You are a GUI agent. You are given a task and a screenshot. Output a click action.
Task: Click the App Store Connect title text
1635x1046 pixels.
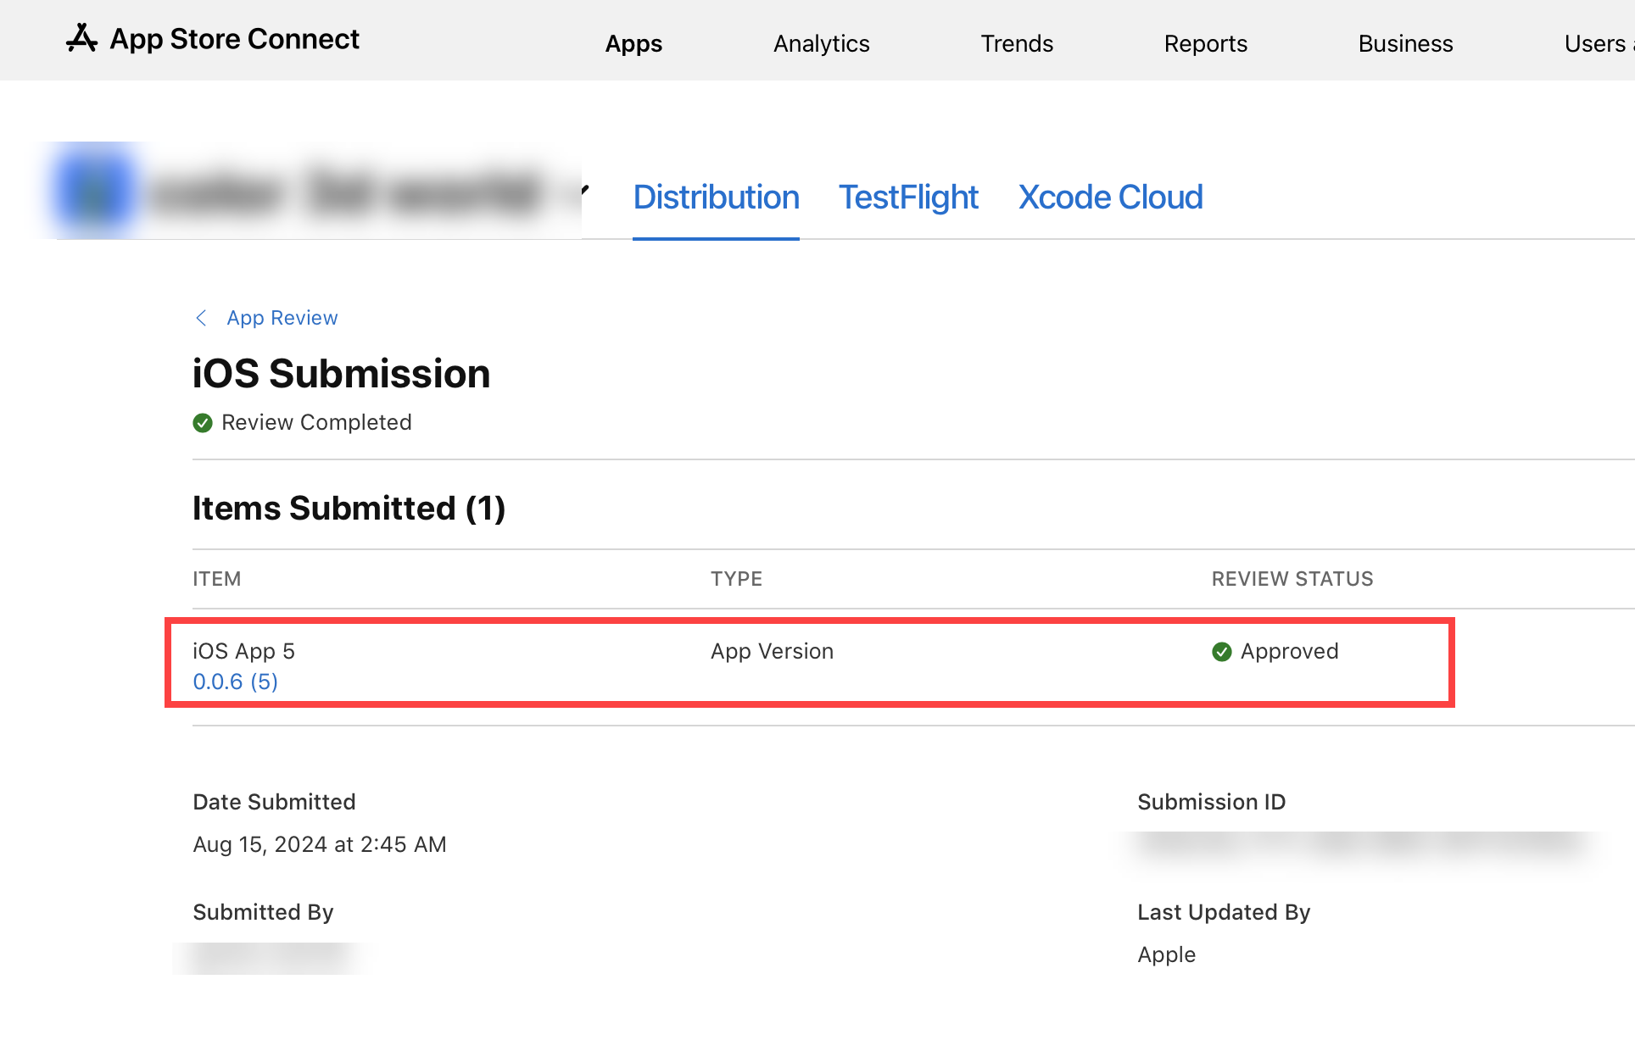(234, 39)
